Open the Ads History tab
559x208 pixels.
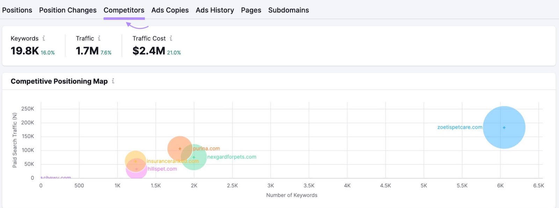pyautogui.click(x=215, y=10)
